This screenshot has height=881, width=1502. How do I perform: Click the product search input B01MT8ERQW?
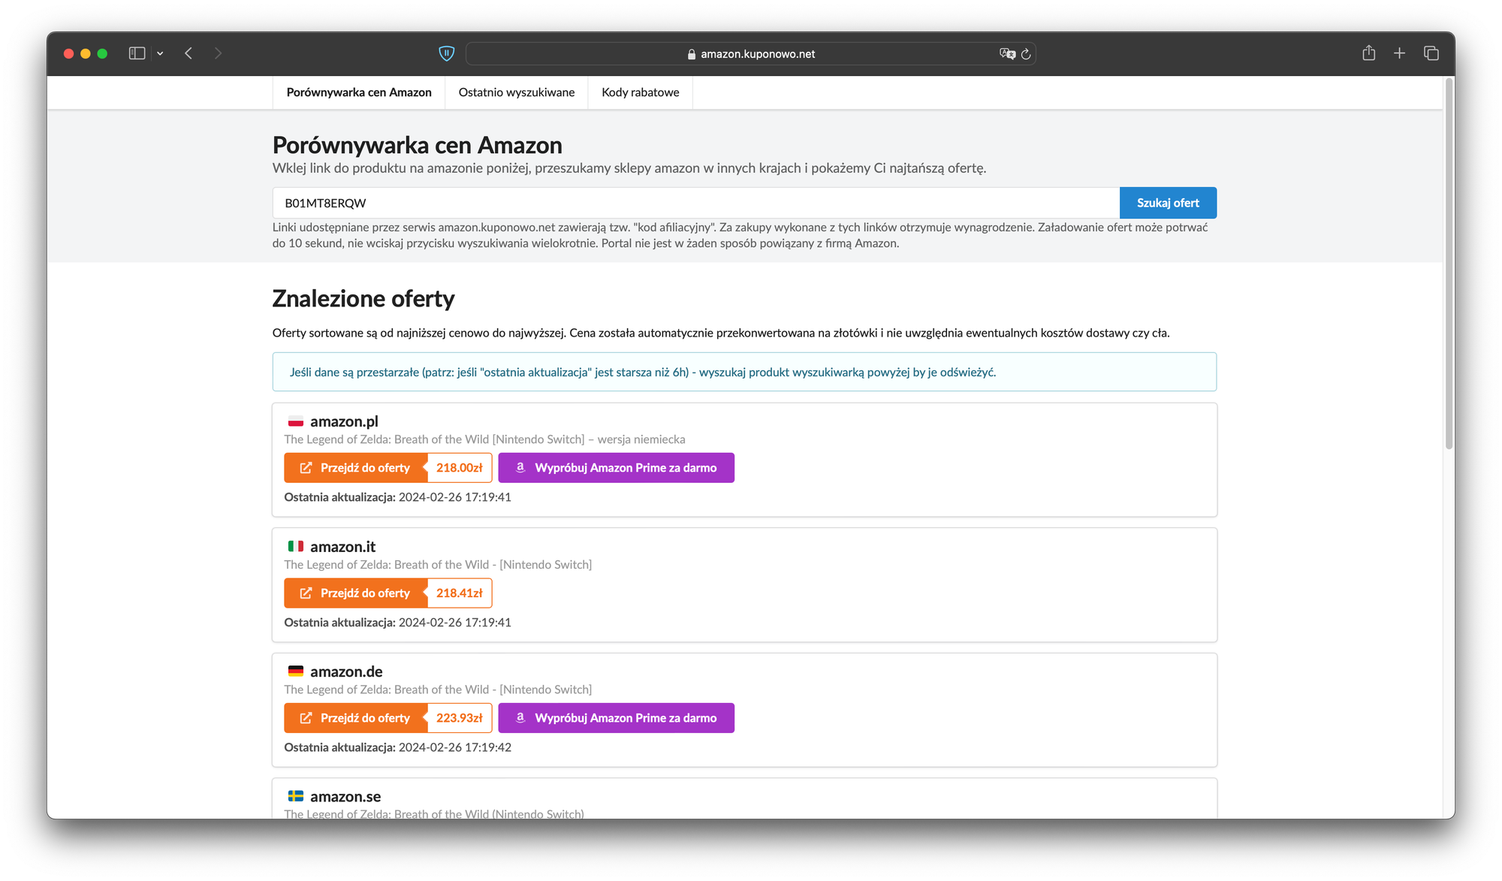click(x=695, y=203)
